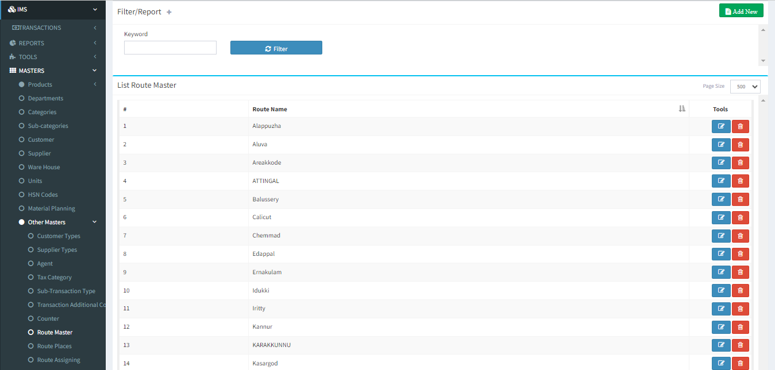Edit the Kannur route entry

click(720, 327)
